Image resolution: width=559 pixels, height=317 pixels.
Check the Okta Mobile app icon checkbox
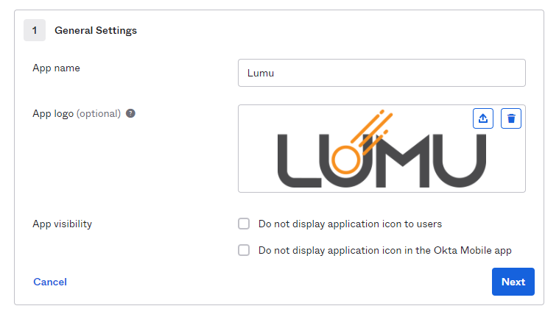click(244, 250)
